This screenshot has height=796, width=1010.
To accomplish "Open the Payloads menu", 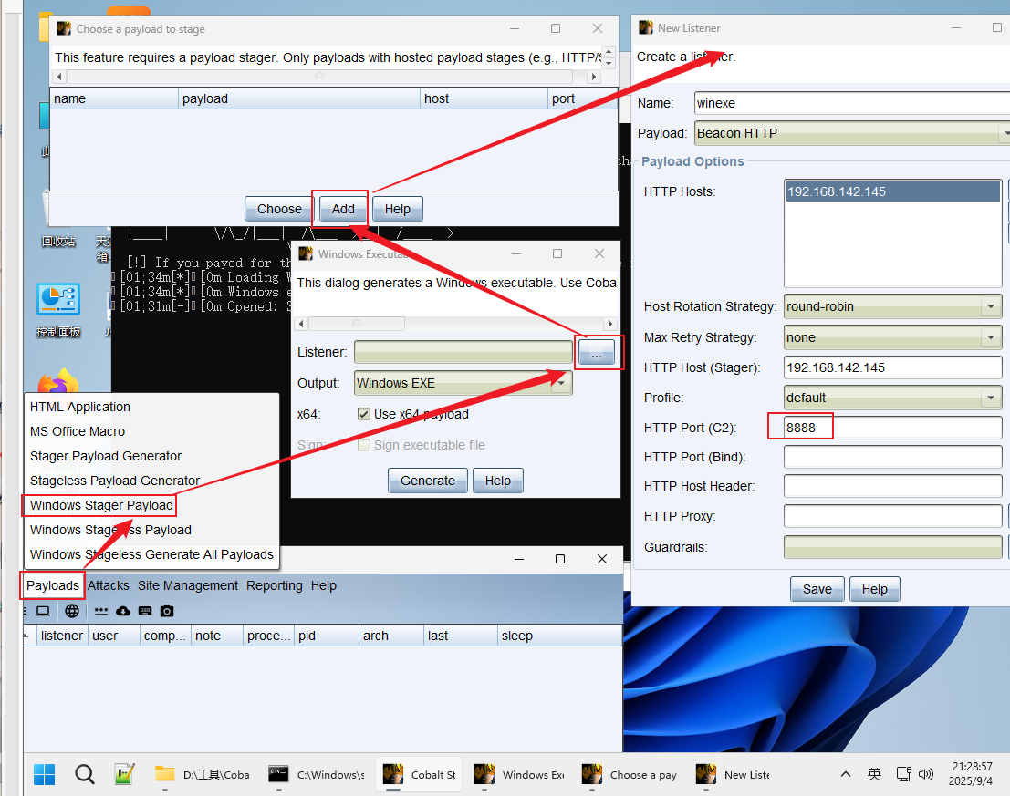I will [53, 585].
